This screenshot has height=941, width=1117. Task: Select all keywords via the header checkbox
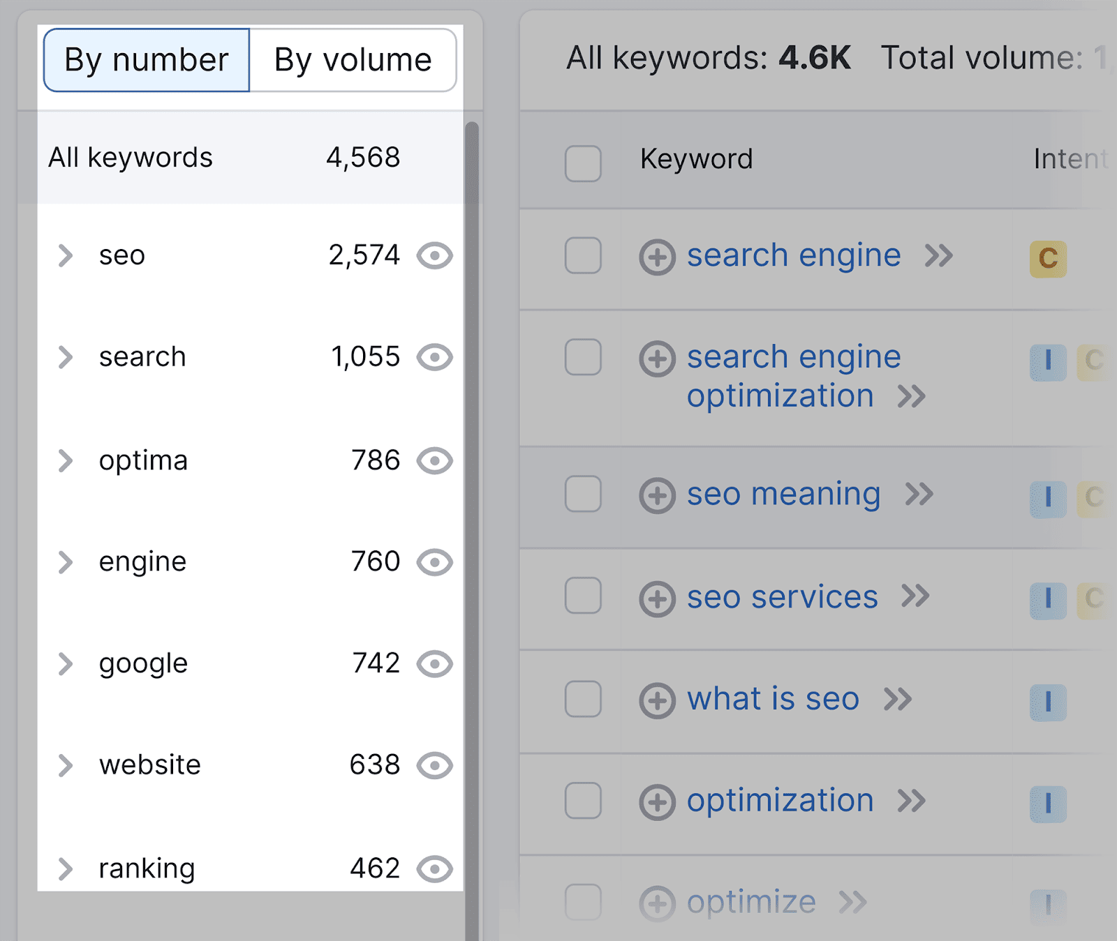coord(583,164)
